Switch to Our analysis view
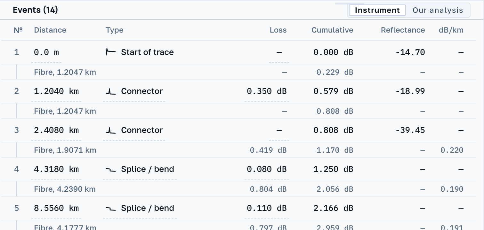This screenshot has width=484, height=230. (438, 10)
